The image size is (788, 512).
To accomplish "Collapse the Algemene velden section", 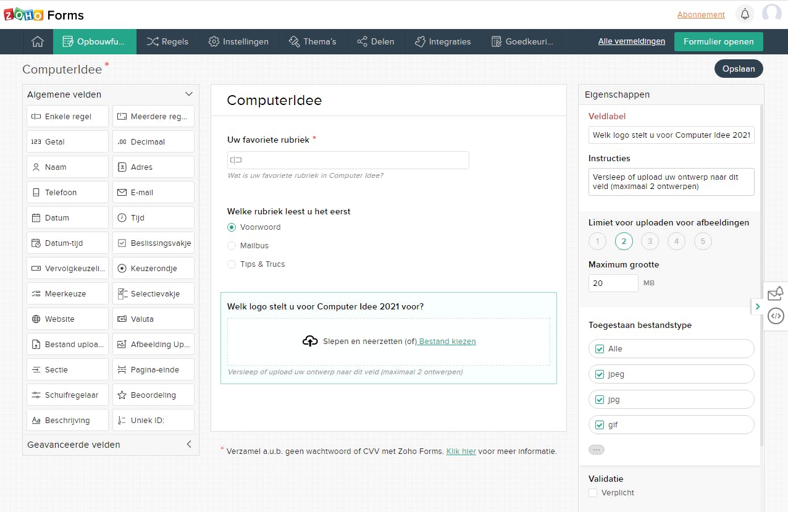I will click(189, 94).
